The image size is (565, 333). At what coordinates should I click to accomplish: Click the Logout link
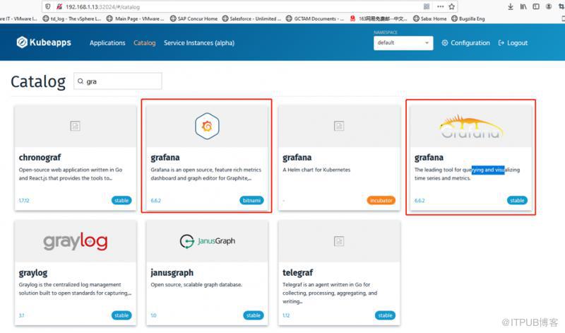513,43
